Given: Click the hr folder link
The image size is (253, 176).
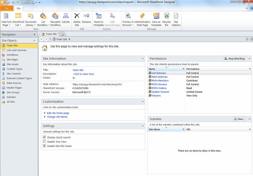Looking at the screenshot, I should click(x=74, y=78).
